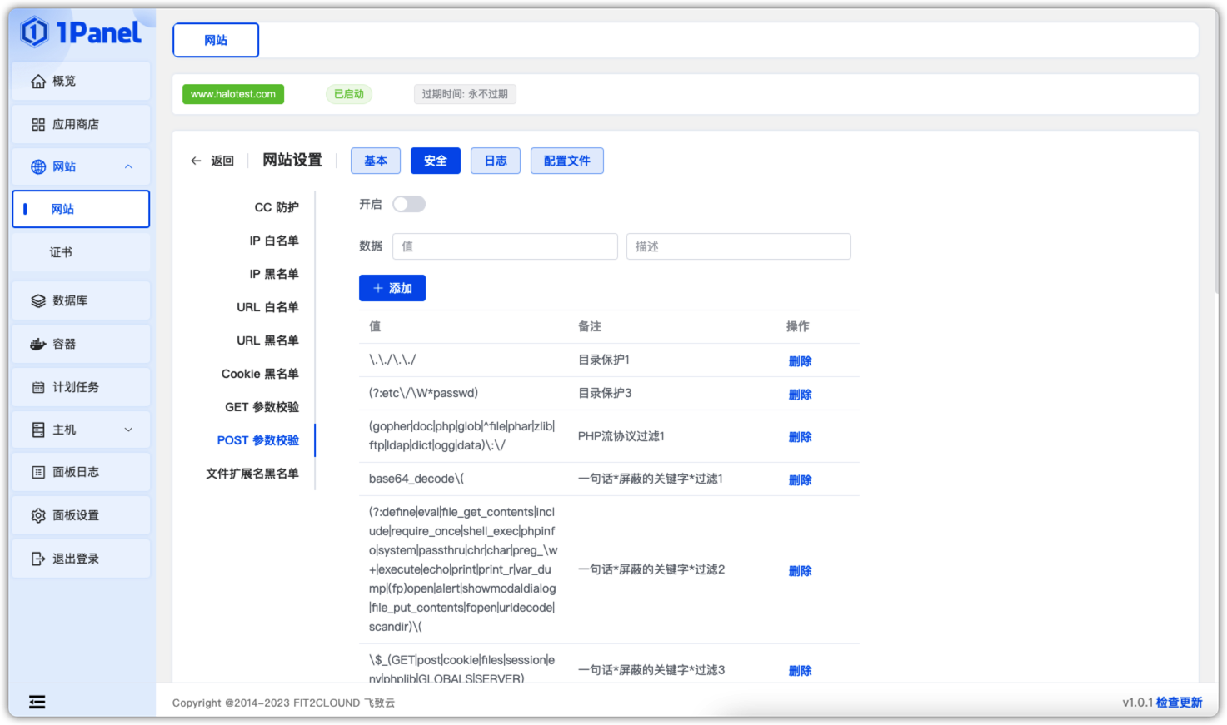The image size is (1227, 725).
Task: Select CC 防护 in security menu
Action: 276,207
